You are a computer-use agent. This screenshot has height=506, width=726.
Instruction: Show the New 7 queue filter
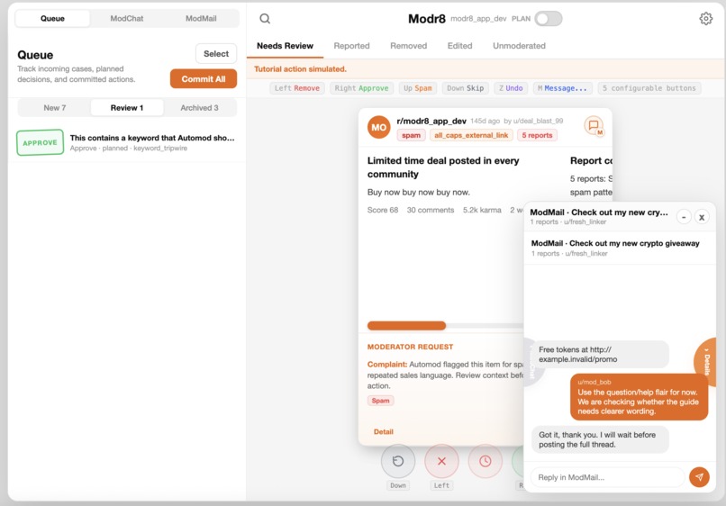pos(55,108)
